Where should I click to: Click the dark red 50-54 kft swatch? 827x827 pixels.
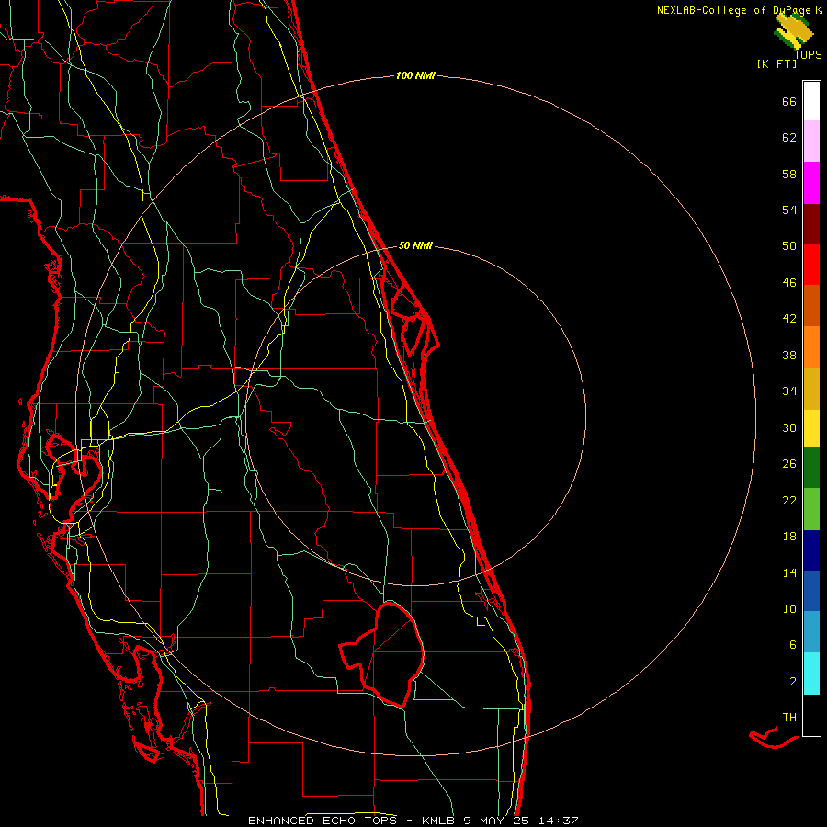811,224
